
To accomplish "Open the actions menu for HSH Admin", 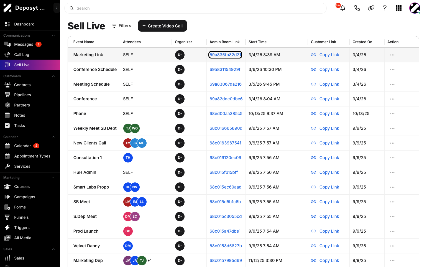I will [x=392, y=172].
